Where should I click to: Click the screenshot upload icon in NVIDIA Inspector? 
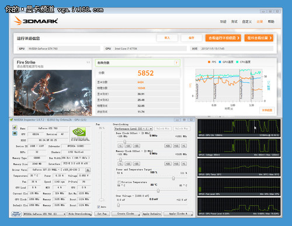[x=15, y=128]
